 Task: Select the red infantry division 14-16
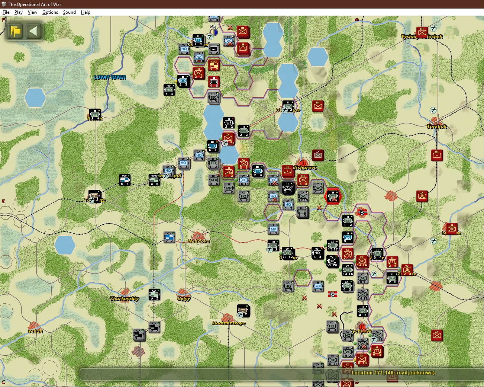[x=362, y=261]
